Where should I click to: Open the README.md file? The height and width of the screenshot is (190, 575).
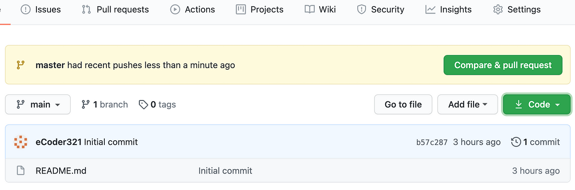tap(61, 171)
